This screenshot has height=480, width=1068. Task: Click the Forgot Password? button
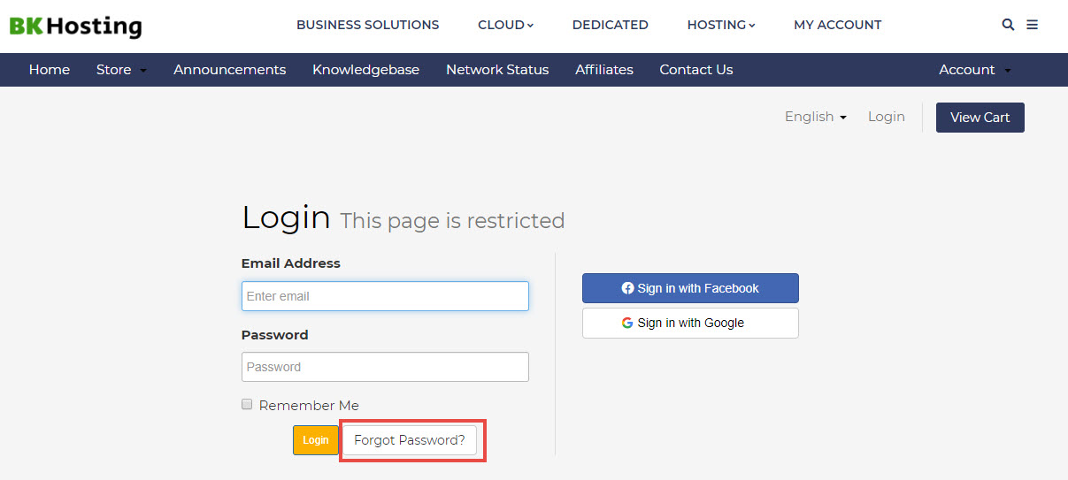(x=409, y=440)
